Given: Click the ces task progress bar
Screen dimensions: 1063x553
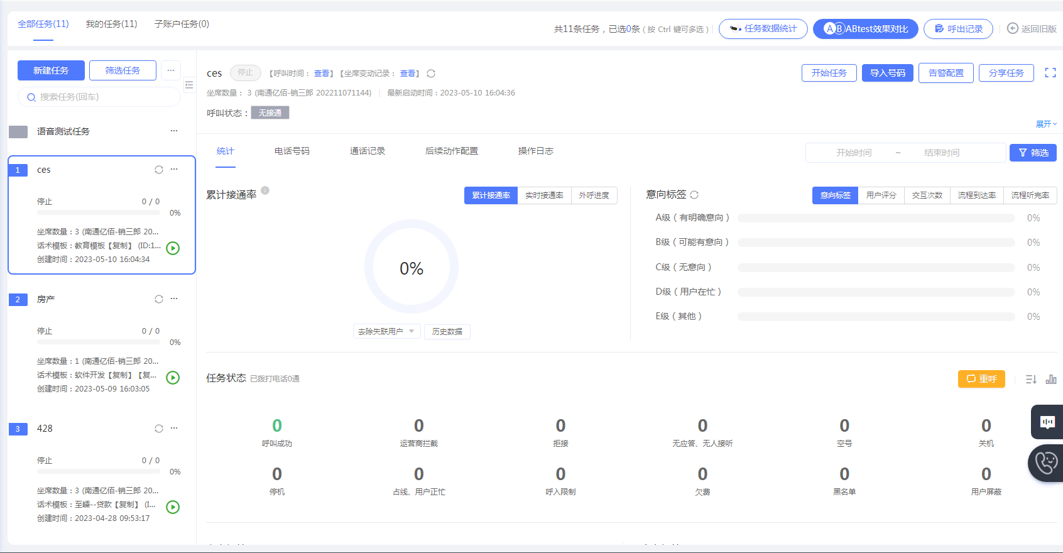Looking at the screenshot, I should tap(99, 212).
